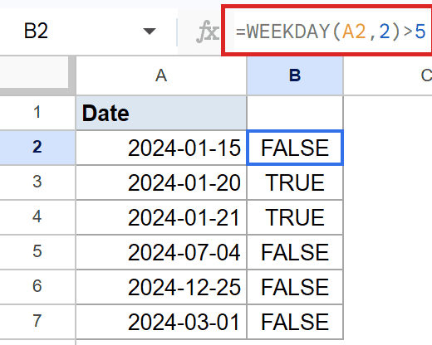Select cell containing 2024-01-15

161,148
